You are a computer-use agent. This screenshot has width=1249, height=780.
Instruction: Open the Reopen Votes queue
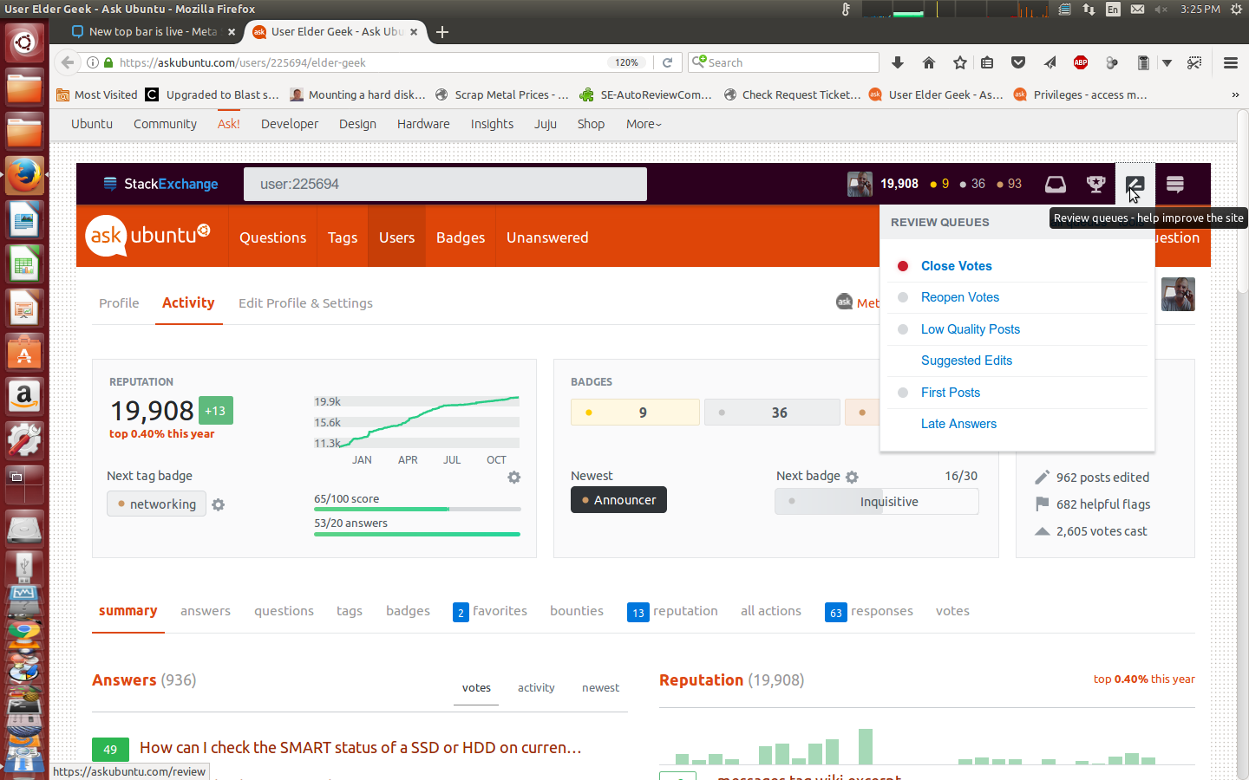(959, 297)
